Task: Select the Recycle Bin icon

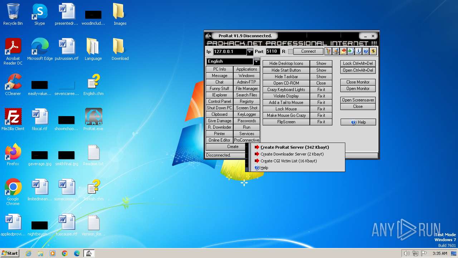Action: (13, 15)
